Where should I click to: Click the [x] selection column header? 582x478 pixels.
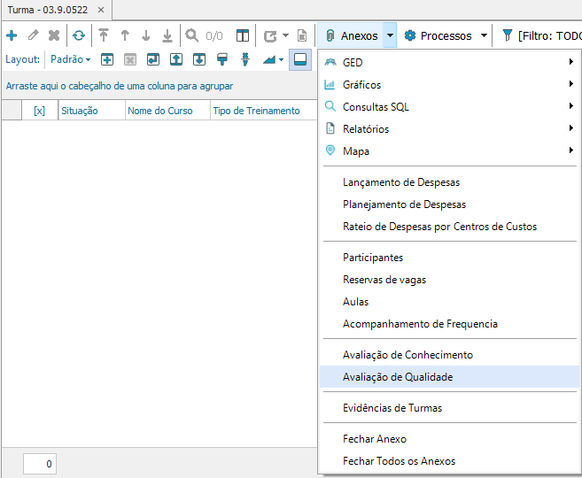39,111
